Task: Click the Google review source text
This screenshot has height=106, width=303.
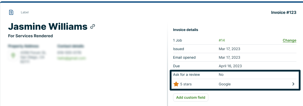Action: (225, 84)
